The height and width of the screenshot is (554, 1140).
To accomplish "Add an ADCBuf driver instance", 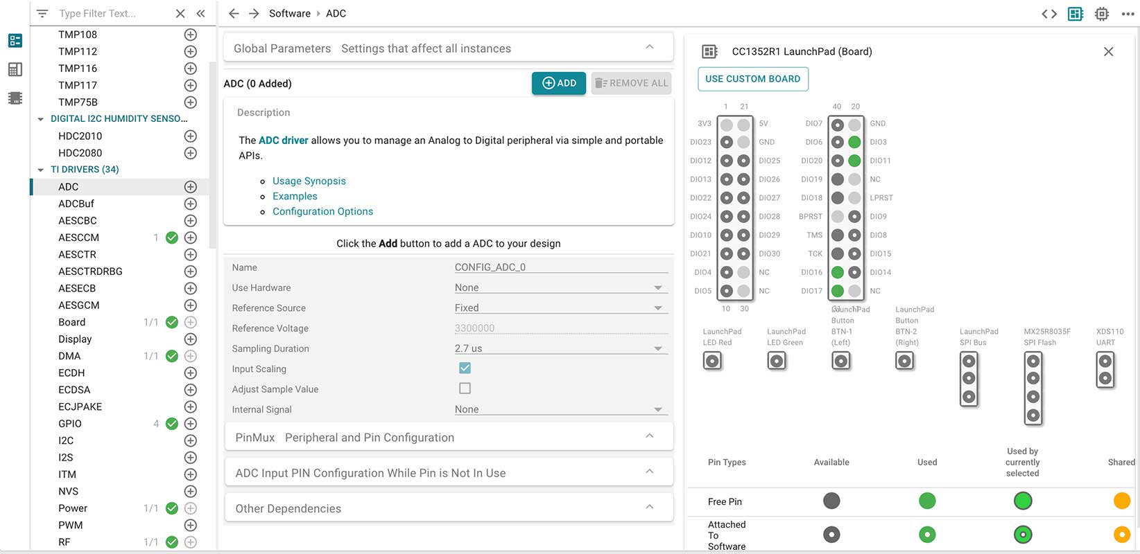I will (191, 204).
